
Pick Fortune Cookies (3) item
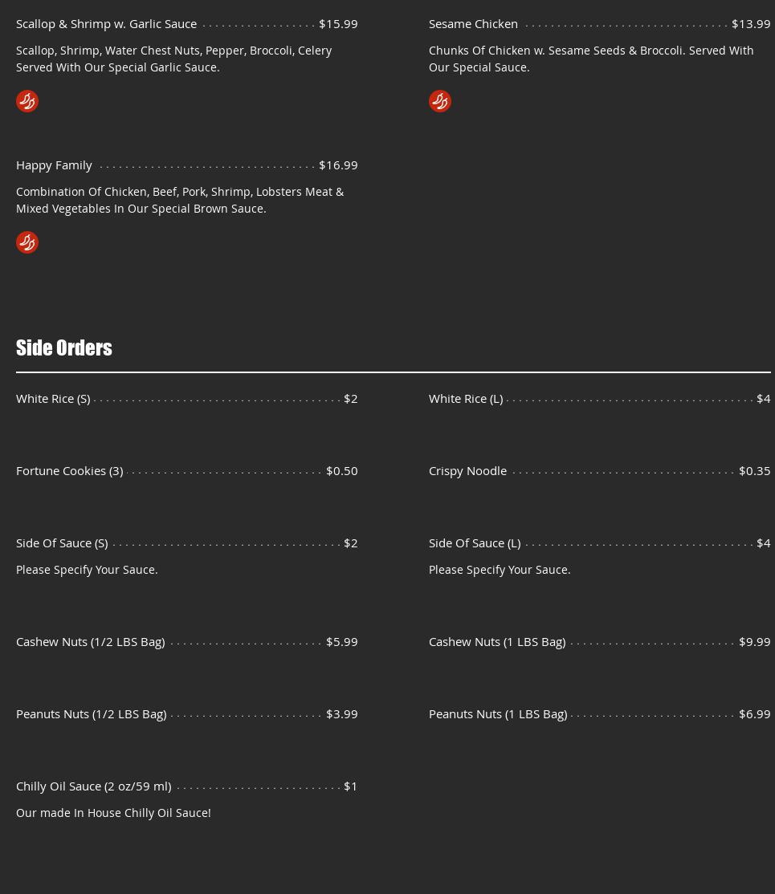click(70, 471)
